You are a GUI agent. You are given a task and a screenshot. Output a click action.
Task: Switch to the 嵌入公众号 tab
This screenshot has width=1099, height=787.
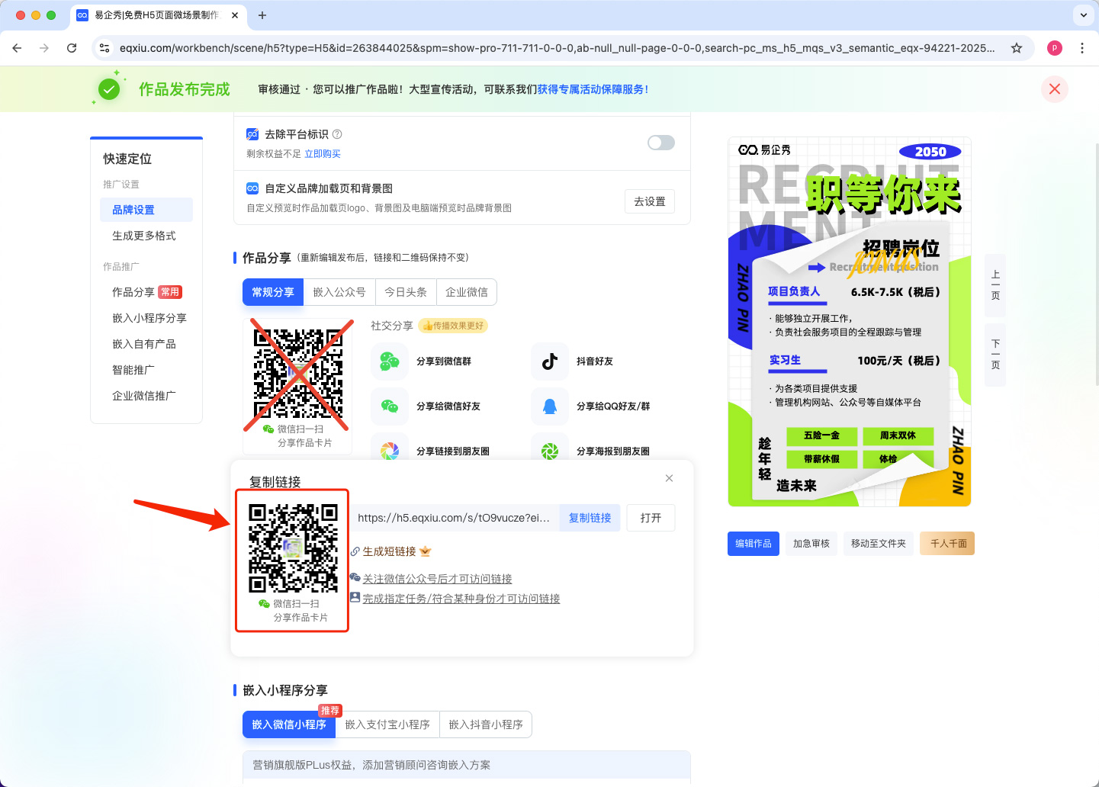pyautogui.click(x=339, y=292)
